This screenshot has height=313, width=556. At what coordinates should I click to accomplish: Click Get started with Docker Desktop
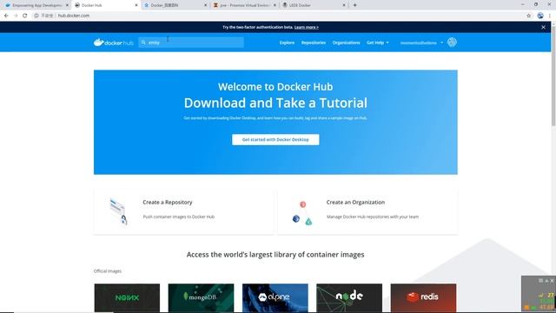(275, 139)
